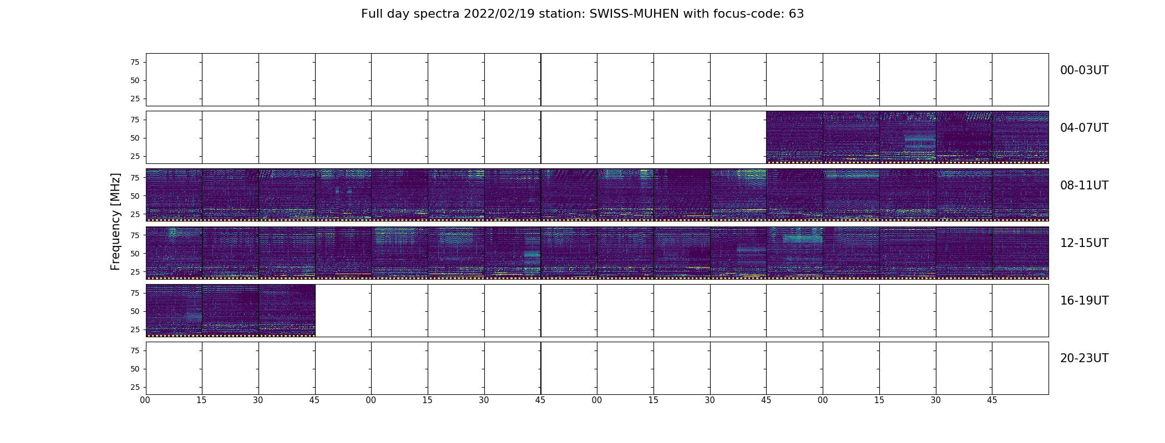Screen dimensions: 1165x443
Task: Click the yellow dotted calibration line in the 16-19UT row
Action: tap(231, 336)
